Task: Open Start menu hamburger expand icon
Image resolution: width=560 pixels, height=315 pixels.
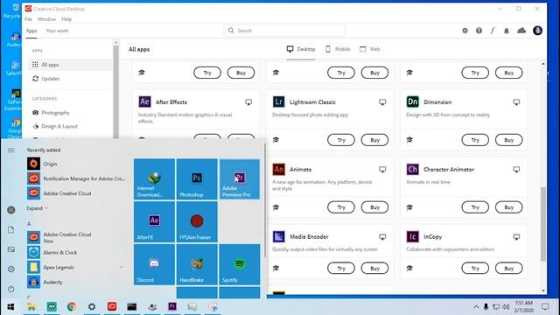Action: tap(11, 150)
